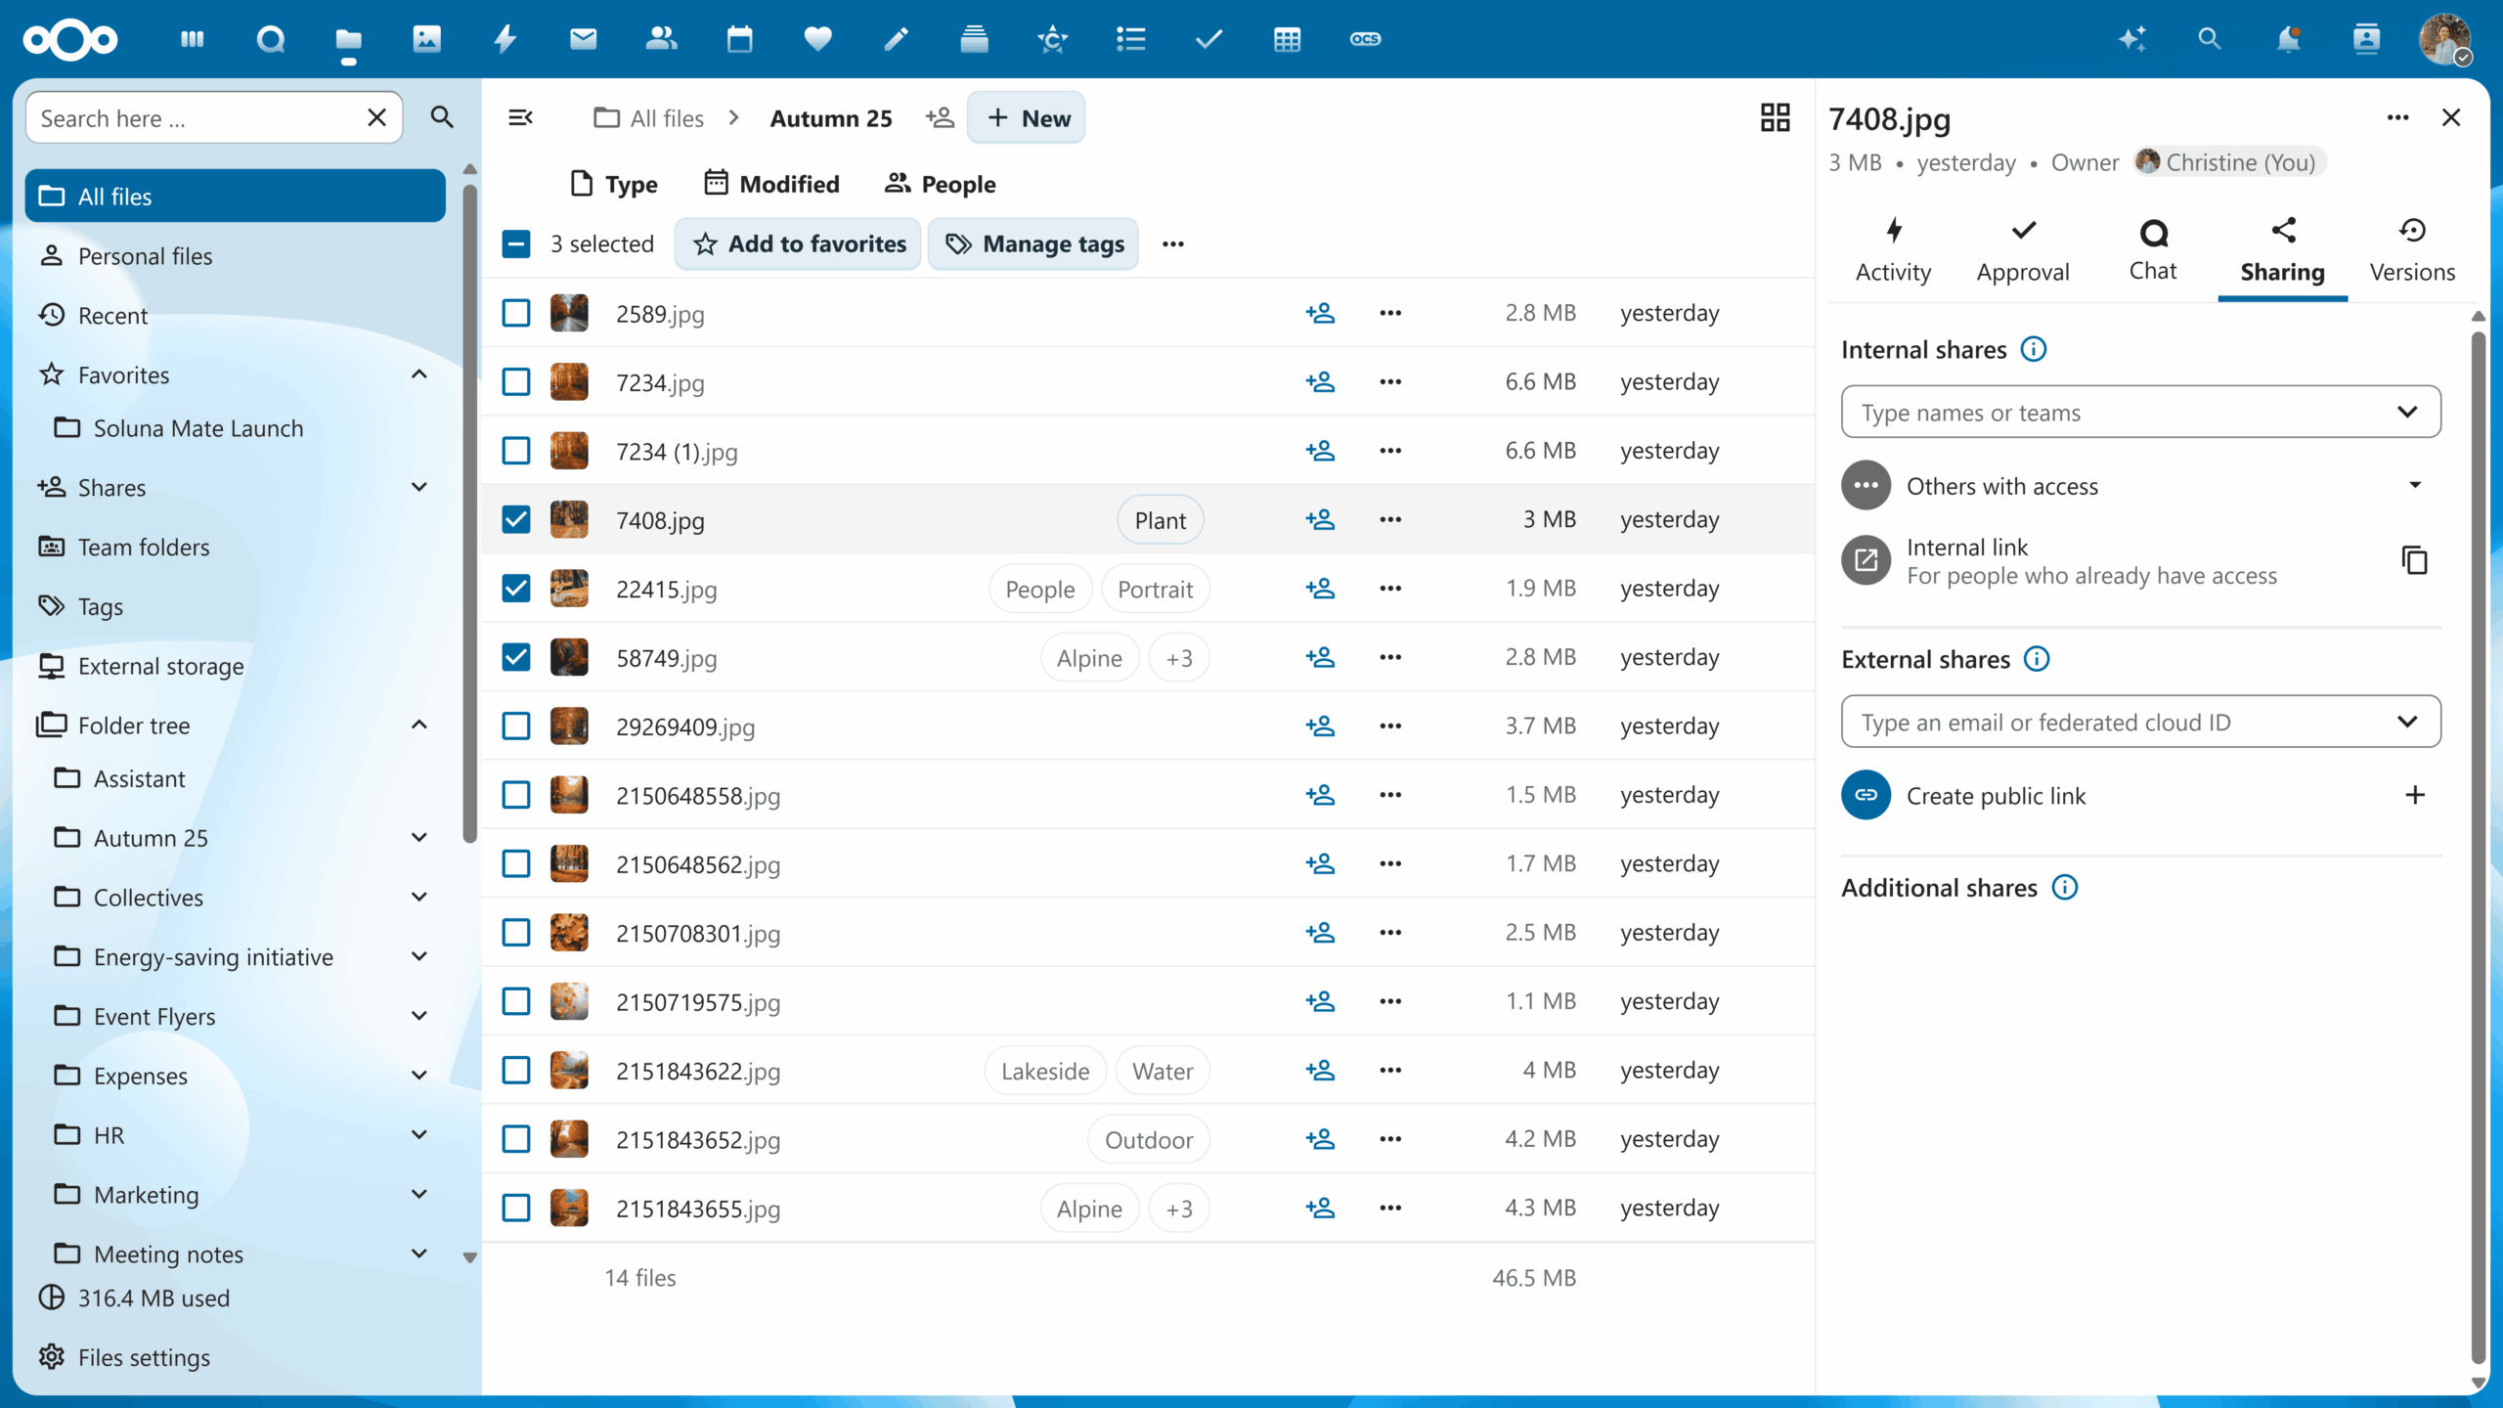Click Create public link under External shares

pyautogui.click(x=1996, y=795)
